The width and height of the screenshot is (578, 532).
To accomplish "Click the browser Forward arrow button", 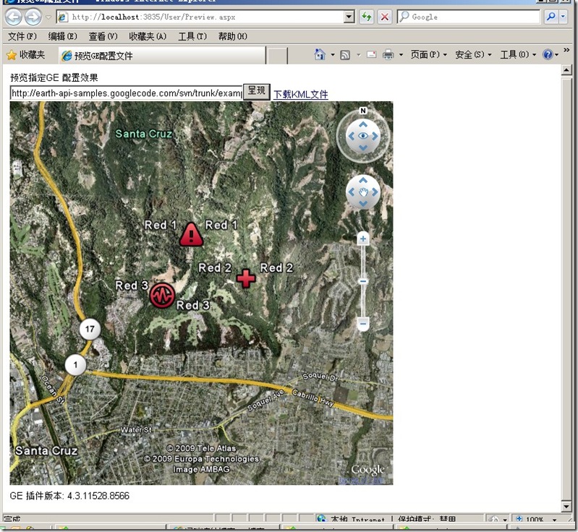I will (x=33, y=17).
